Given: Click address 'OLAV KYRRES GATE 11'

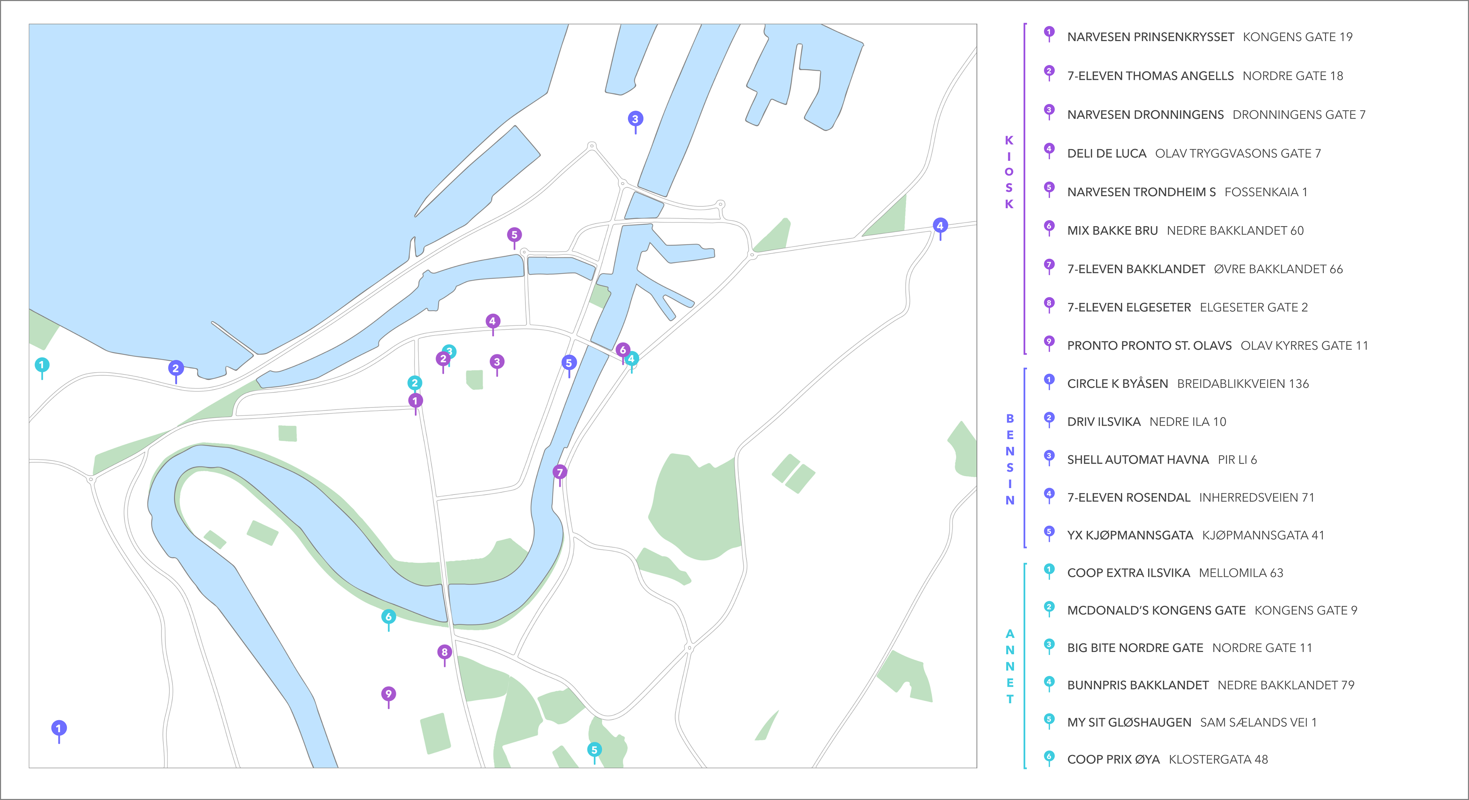Looking at the screenshot, I should pos(1305,346).
